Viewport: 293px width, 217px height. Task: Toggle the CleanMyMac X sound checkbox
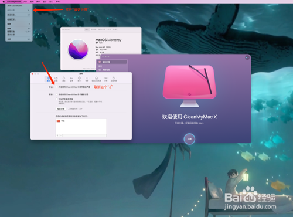click(x=57, y=87)
